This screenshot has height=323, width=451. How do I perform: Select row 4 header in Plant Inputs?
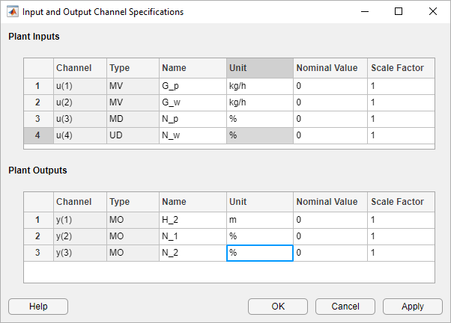(38, 135)
